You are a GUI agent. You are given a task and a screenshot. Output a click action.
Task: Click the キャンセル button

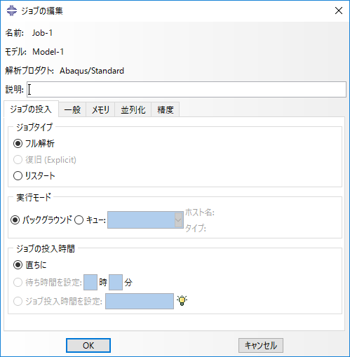click(261, 345)
